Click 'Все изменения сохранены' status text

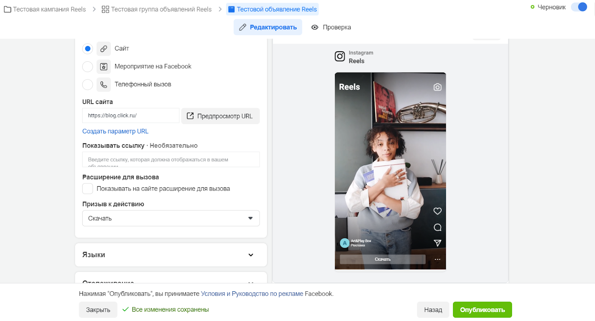170,309
